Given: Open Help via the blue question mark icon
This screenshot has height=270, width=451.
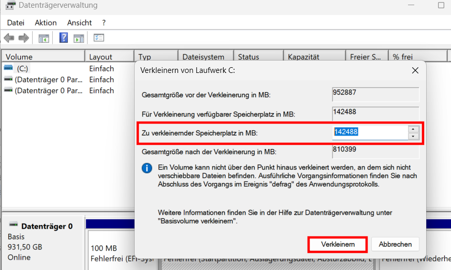Looking at the screenshot, I should tap(64, 38).
